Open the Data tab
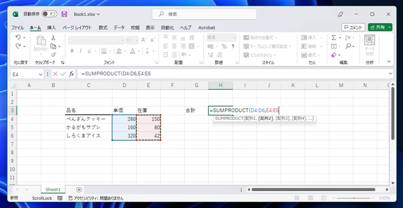Viewport: 403px width, 208px height. [119, 28]
